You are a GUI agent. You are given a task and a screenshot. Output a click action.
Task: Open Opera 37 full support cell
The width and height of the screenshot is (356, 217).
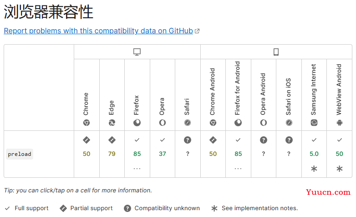[x=163, y=154]
